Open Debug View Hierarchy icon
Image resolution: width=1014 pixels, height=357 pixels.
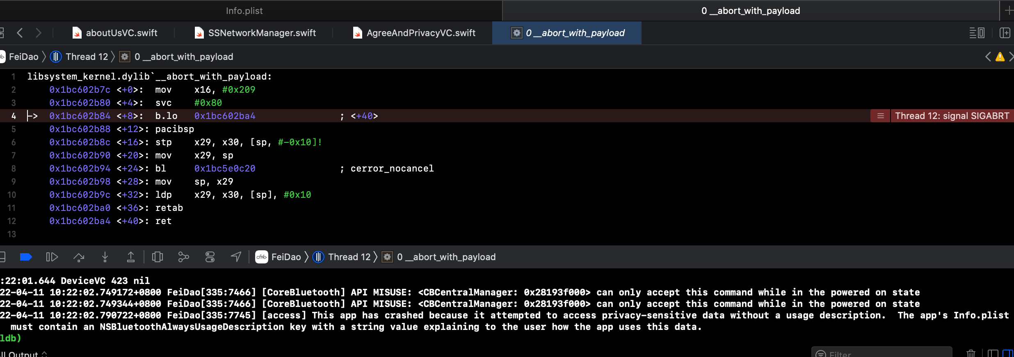tap(158, 257)
